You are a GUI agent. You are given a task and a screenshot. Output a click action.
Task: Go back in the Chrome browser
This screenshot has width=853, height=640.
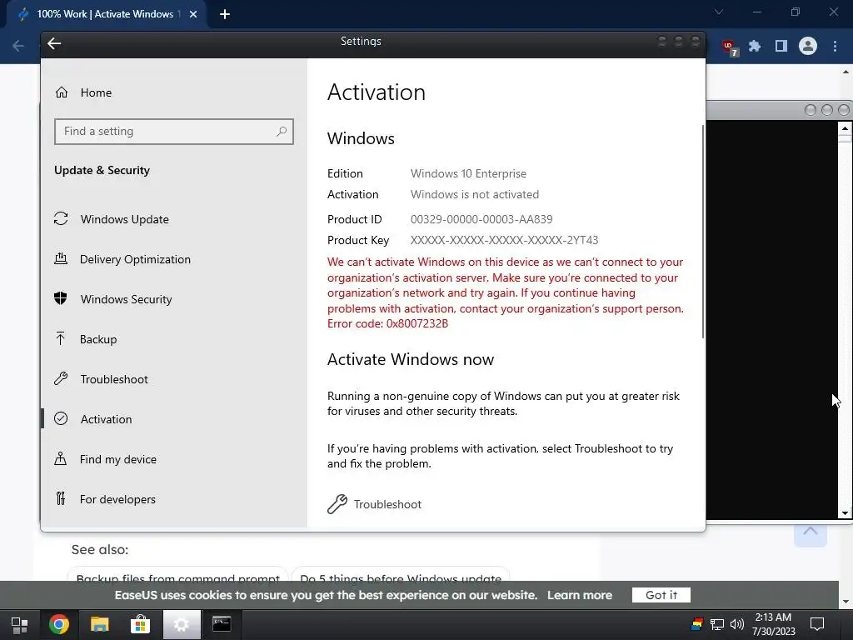tap(18, 46)
